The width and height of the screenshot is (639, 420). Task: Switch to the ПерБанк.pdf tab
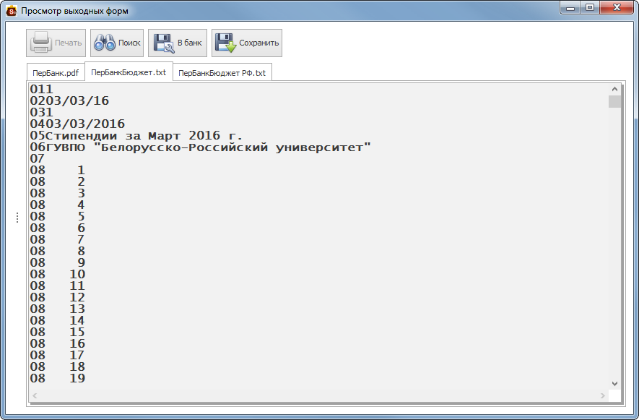coord(56,73)
